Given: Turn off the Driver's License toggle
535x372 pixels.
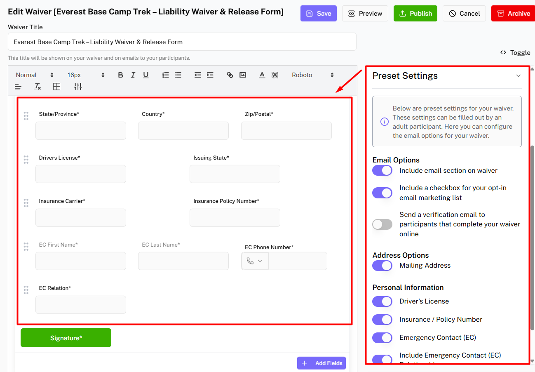Looking at the screenshot, I should coord(382,301).
